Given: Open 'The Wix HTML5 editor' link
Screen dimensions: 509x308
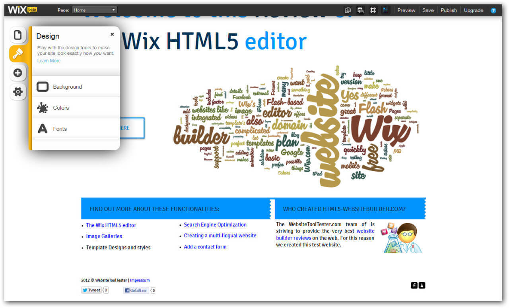Looking at the screenshot, I should 111,225.
